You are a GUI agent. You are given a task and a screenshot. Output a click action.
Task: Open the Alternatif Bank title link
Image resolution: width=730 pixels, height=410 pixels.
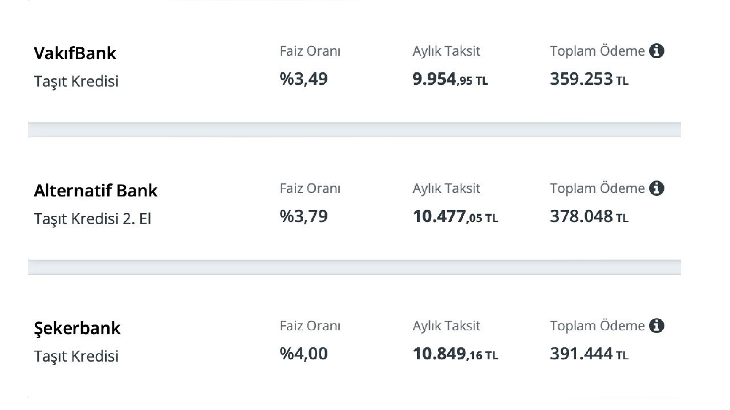[x=96, y=190]
